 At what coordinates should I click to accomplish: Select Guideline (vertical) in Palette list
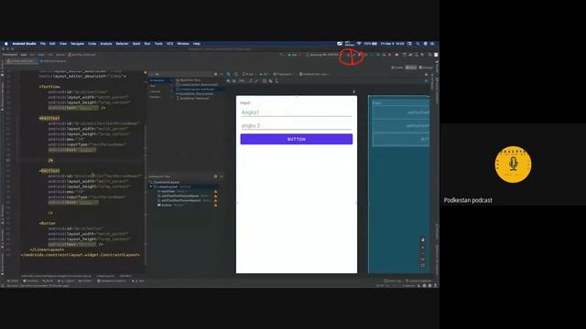pyautogui.click(x=192, y=98)
